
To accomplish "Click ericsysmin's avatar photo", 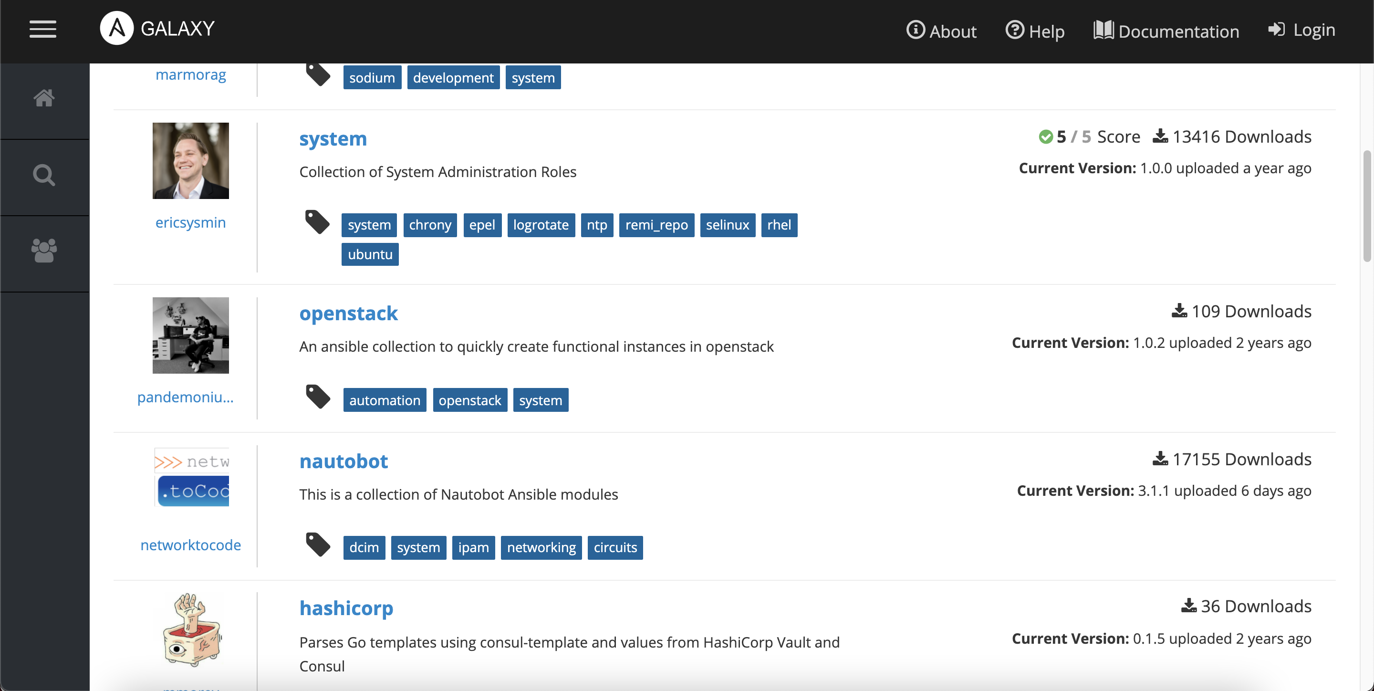I will 190,161.
